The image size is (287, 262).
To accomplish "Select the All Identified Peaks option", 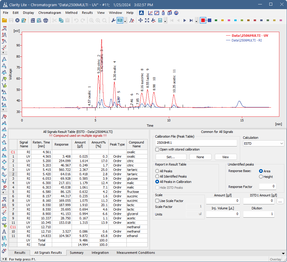I will (x=157, y=176).
